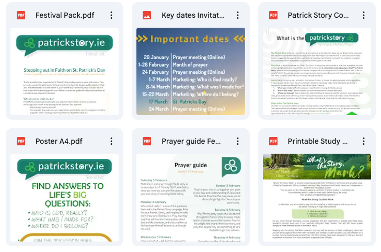The height and width of the screenshot is (252, 381).
Task: Open the Prayer guide preview thumbnail
Action: [191, 198]
